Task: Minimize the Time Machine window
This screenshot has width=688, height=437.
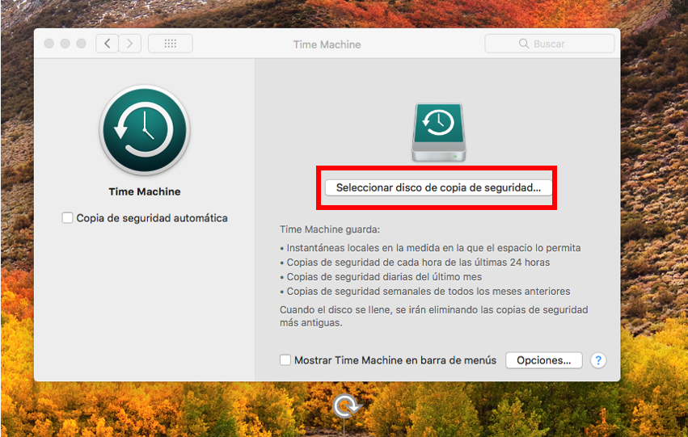Action: coord(65,44)
